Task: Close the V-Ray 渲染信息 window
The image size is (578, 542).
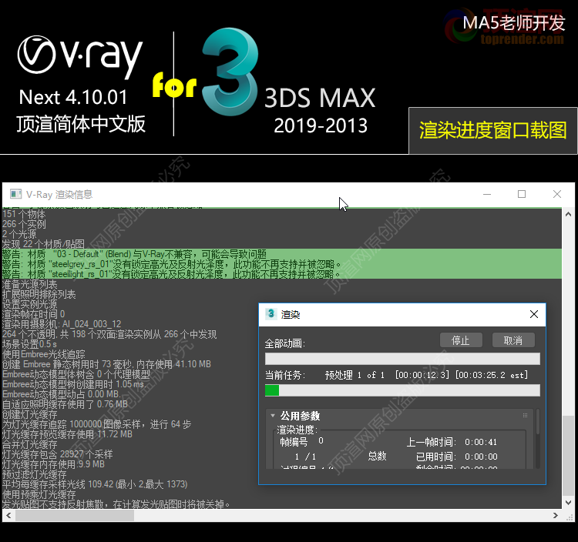Action: click(557, 194)
